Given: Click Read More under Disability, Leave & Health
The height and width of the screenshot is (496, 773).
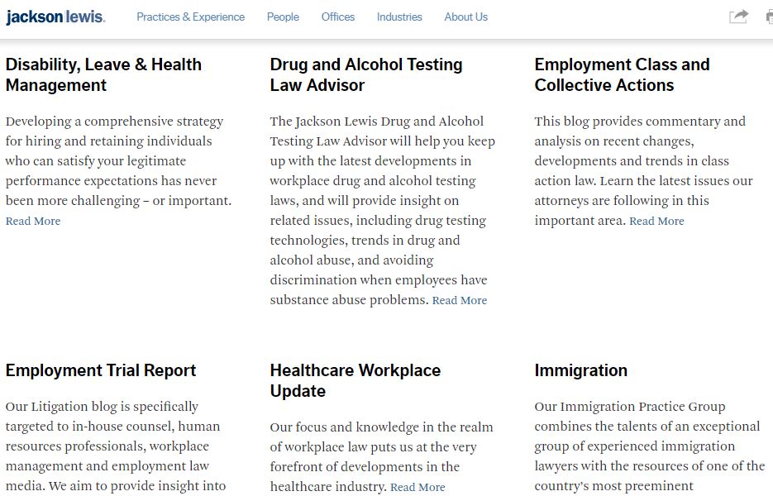Looking at the screenshot, I should (33, 221).
